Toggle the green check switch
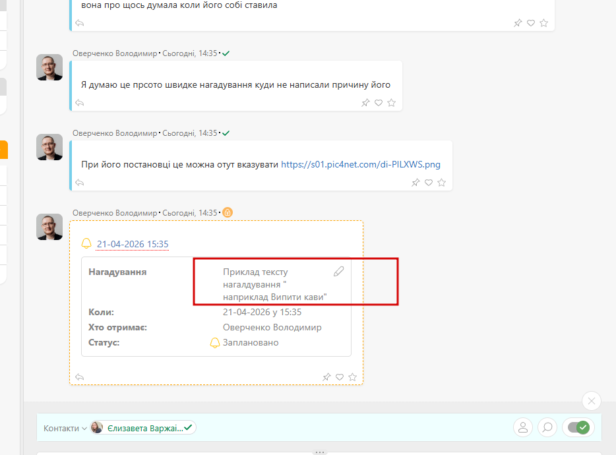Viewport: 616px width, 455px height. [578, 427]
